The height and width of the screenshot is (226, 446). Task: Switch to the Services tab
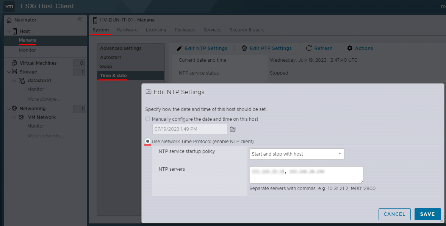click(x=212, y=30)
